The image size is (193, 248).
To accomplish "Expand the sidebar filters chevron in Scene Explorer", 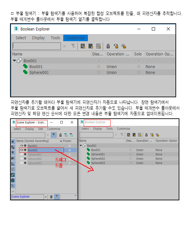I will [x=13, y=192].
